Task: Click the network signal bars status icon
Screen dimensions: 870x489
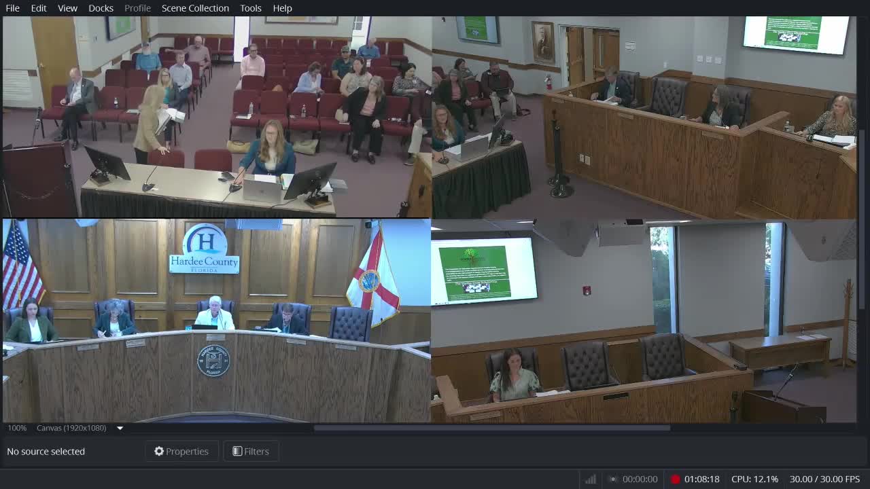Action: (x=591, y=479)
